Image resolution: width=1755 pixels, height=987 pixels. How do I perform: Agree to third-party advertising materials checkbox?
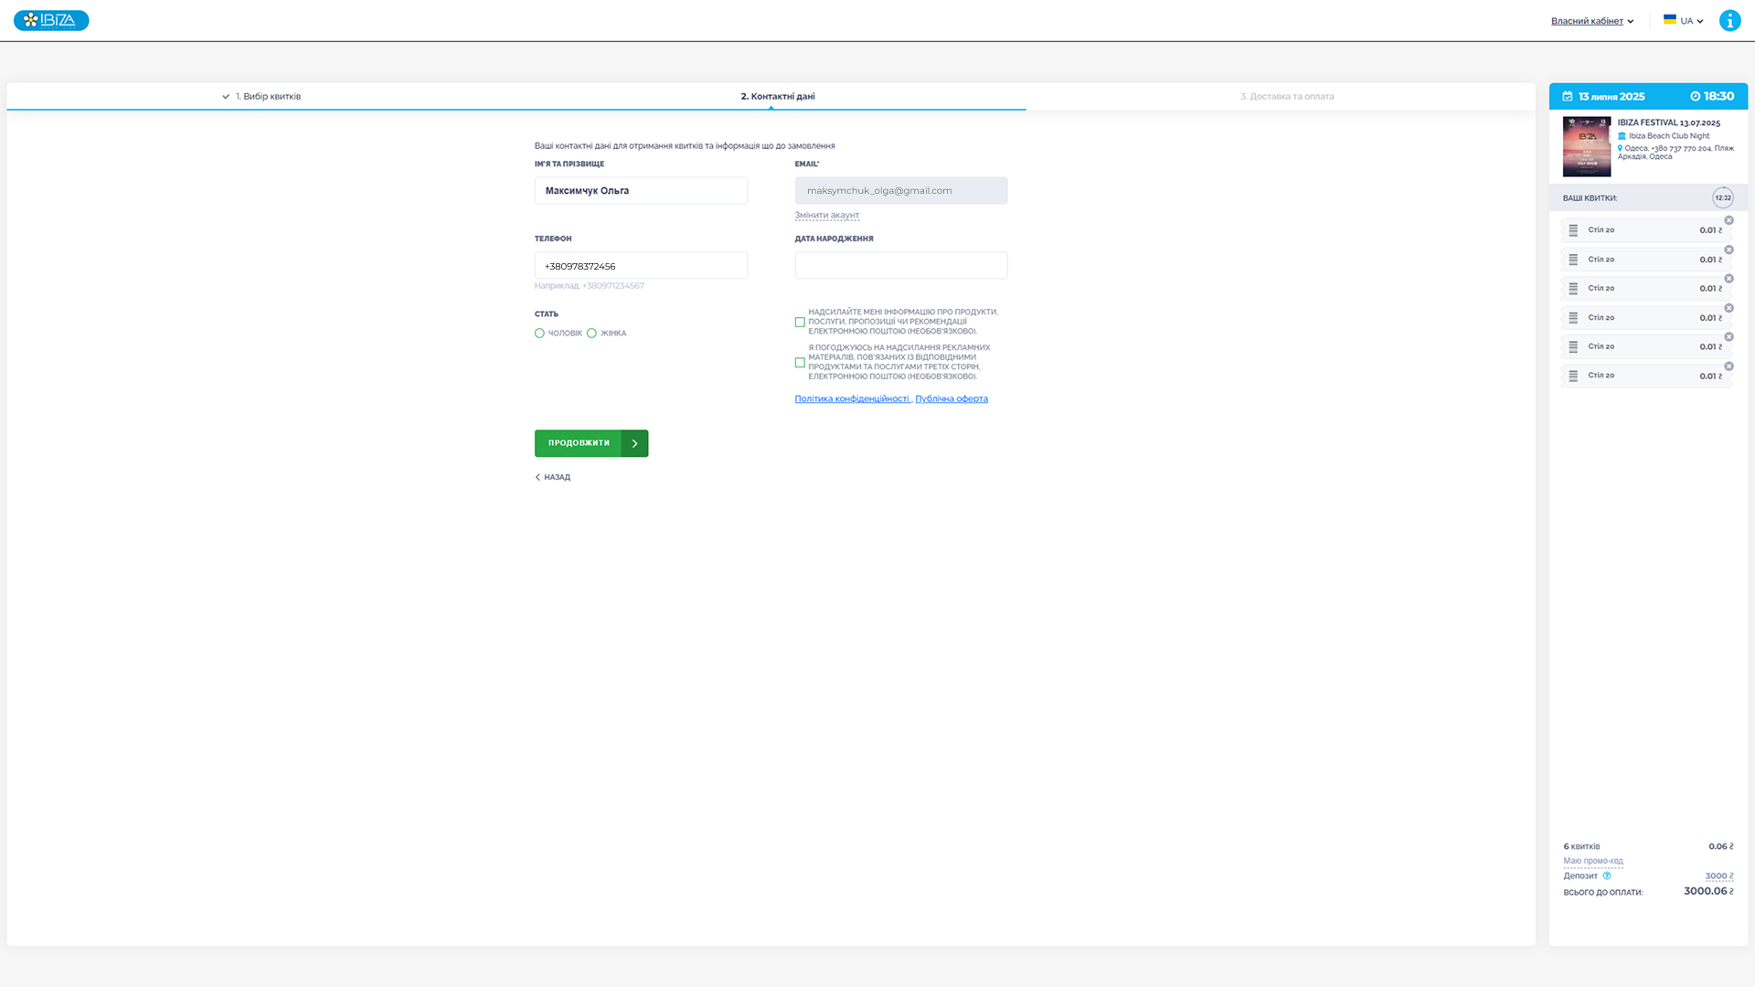click(x=800, y=363)
